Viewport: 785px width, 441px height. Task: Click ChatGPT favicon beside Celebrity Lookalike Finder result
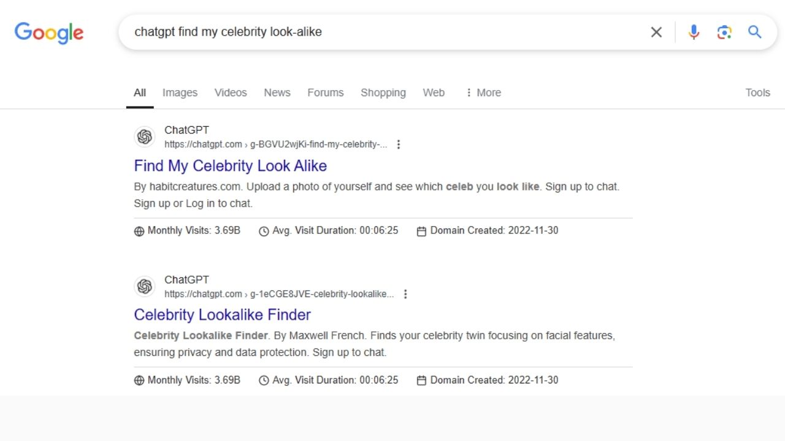[x=145, y=287]
